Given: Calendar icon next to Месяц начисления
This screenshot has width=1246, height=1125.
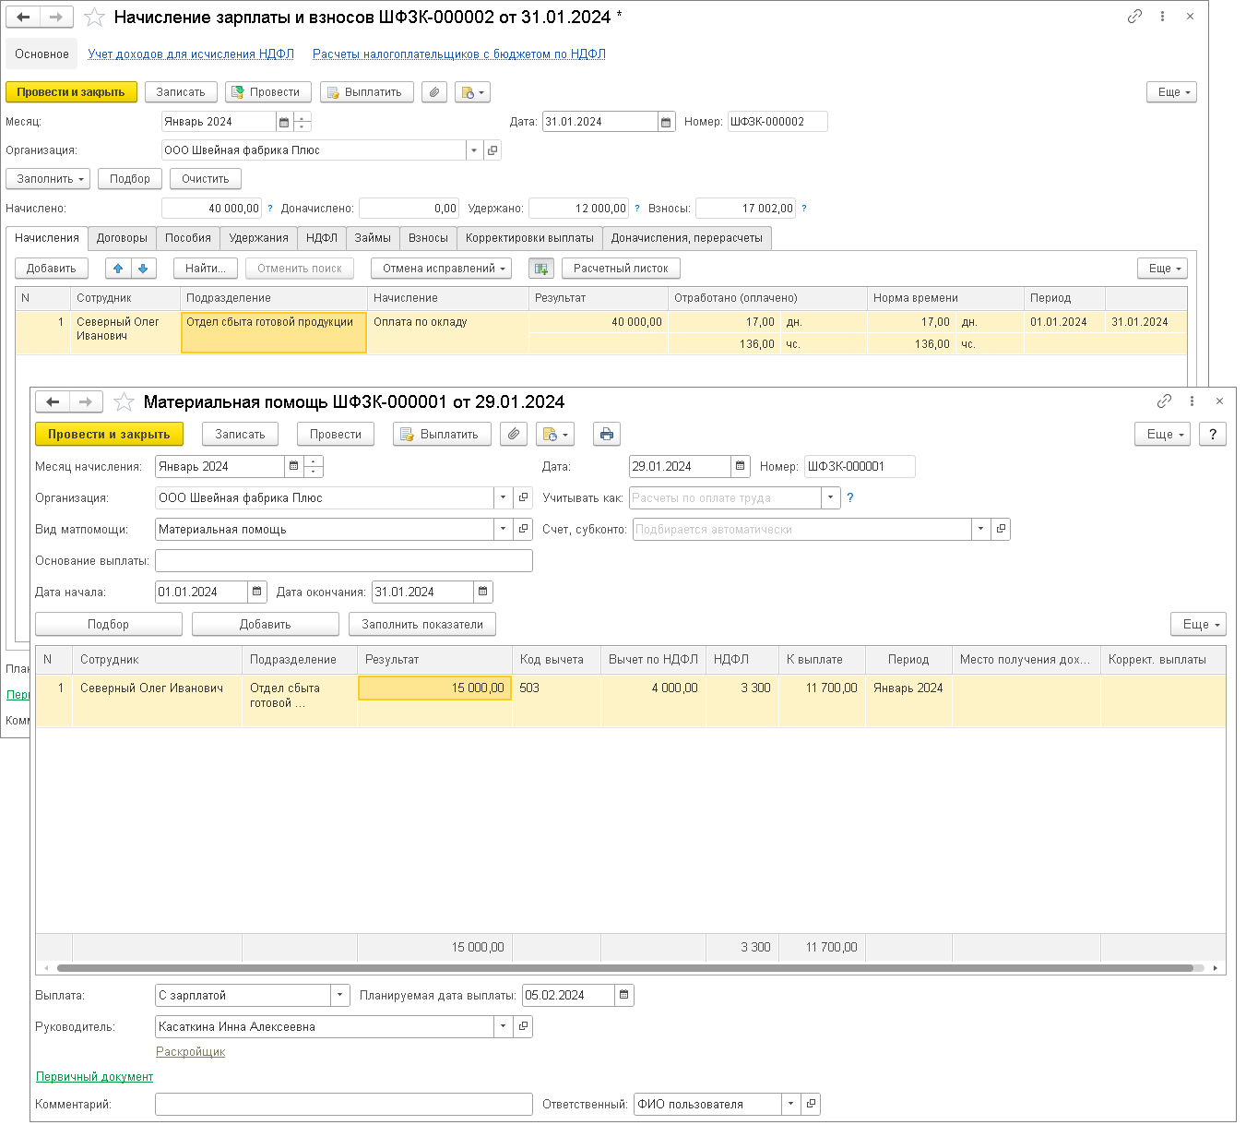Looking at the screenshot, I should click(293, 466).
